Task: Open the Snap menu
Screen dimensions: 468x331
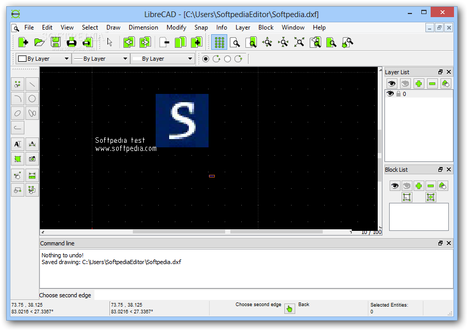Action: pos(201,27)
